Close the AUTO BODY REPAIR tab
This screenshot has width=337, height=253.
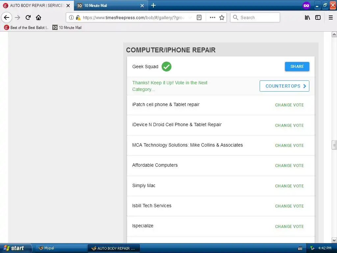coord(68,6)
